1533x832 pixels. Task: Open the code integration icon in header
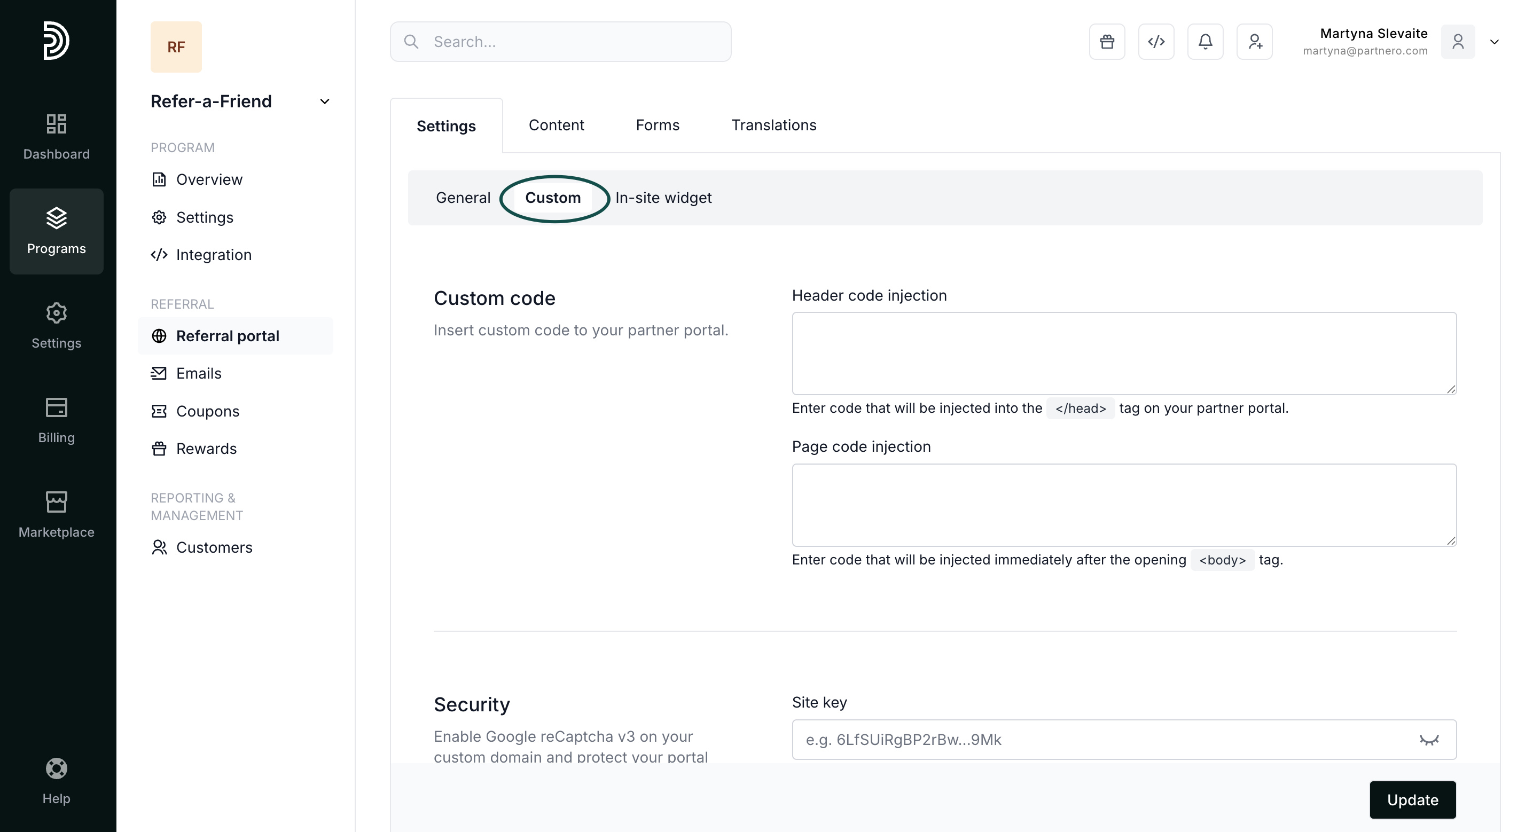click(x=1156, y=42)
